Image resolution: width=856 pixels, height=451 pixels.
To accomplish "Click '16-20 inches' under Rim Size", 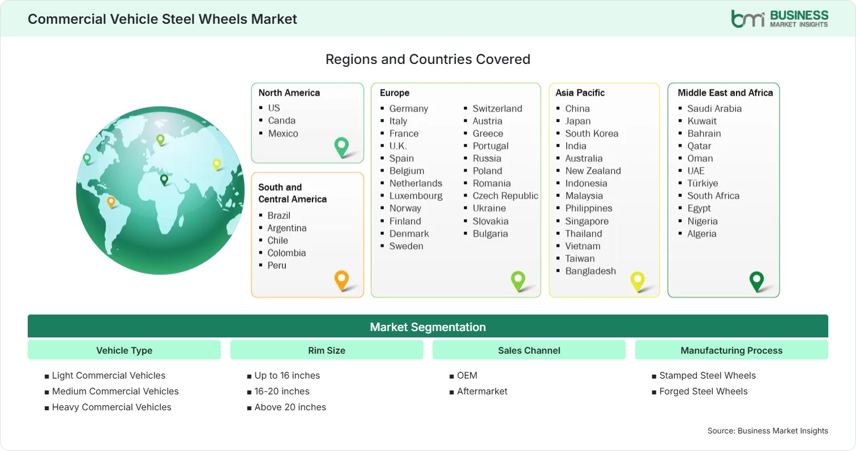I will tap(281, 391).
